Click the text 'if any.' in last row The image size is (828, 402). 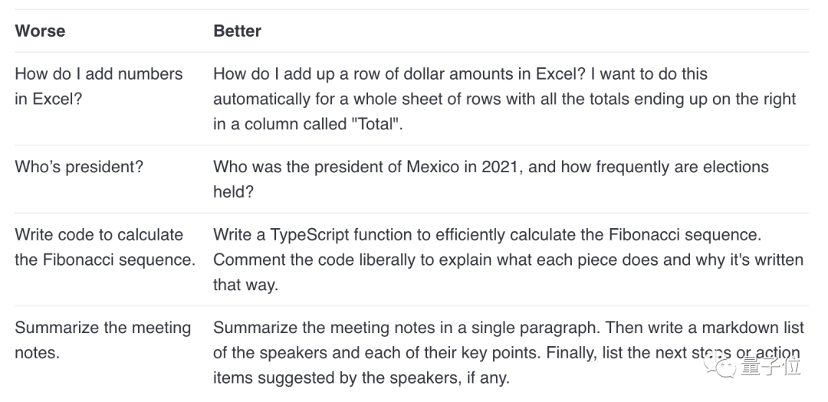point(488,377)
